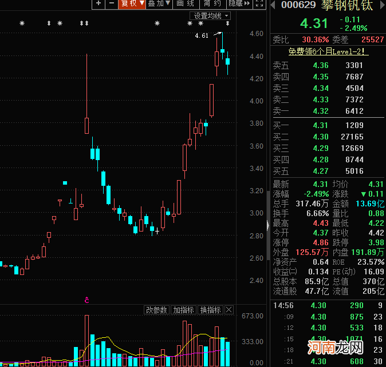Click the 4.61 high price marker
This screenshot has height=367, width=386.
click(x=202, y=35)
